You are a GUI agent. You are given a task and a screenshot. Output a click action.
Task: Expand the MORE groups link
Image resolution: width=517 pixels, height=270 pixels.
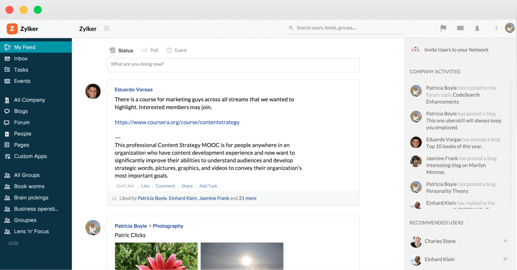(x=13, y=243)
